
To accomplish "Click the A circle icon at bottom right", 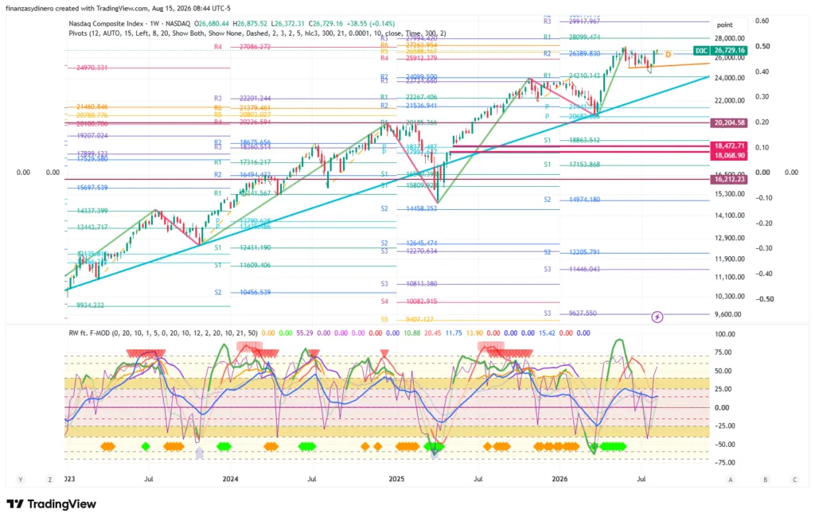I will 731,480.
